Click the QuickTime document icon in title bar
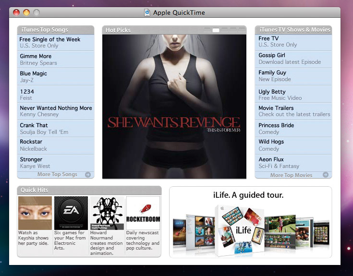Screen dimensions: 353x276 (x=147, y=12)
